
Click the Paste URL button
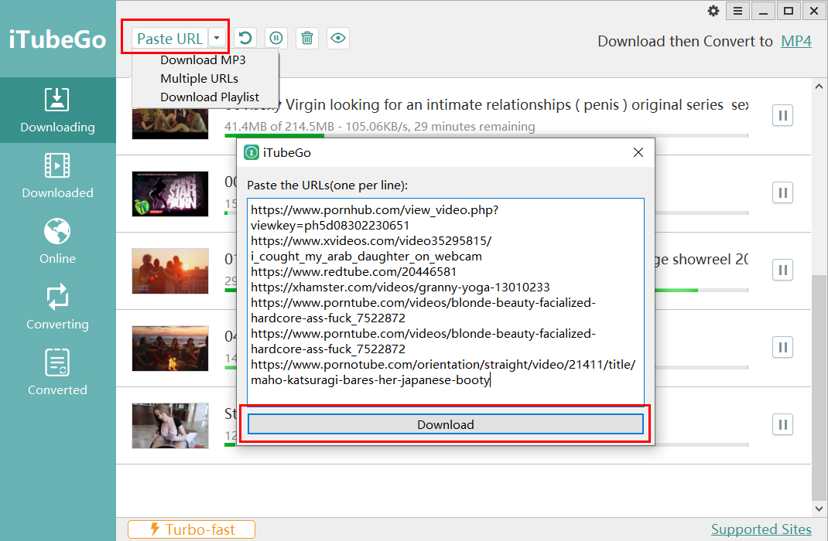pyautogui.click(x=170, y=39)
